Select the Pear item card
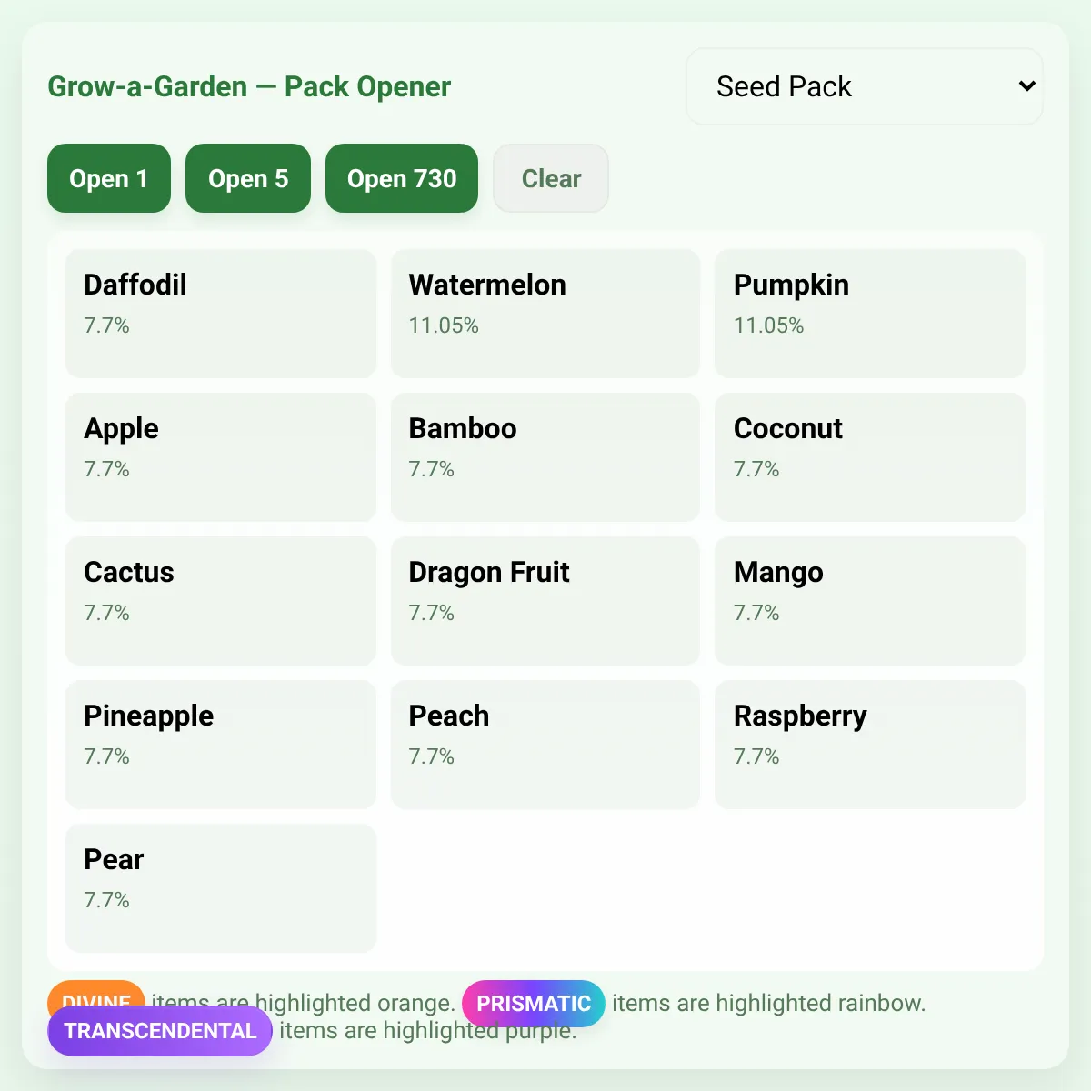Screen dimensions: 1091x1091 pos(221,888)
